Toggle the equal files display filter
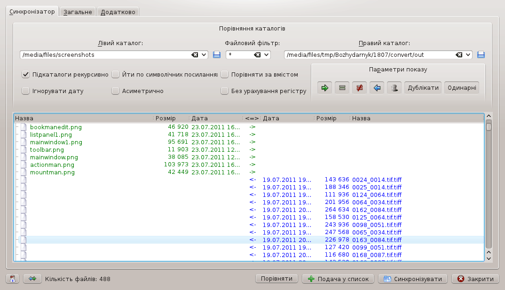This screenshot has height=290, width=505. 342,87
